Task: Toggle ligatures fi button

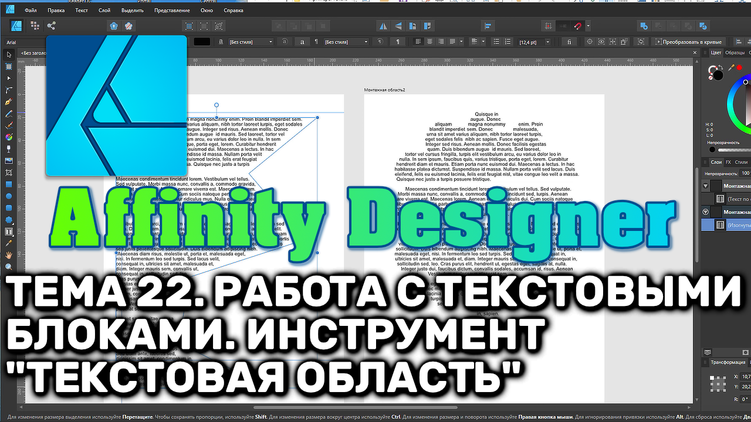Action: [x=569, y=42]
